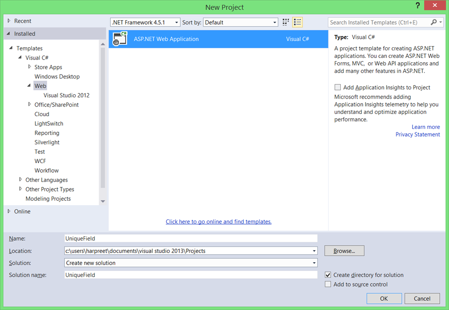The image size is (449, 310).
Task: Select Visual Studio 2012 under Web
Action: coord(67,95)
